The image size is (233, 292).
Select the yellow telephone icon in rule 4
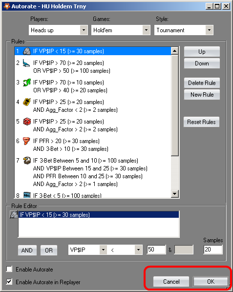tap(27, 102)
